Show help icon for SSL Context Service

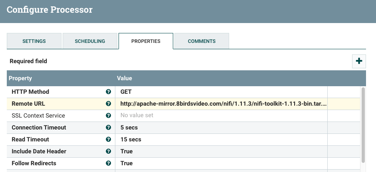(x=109, y=116)
